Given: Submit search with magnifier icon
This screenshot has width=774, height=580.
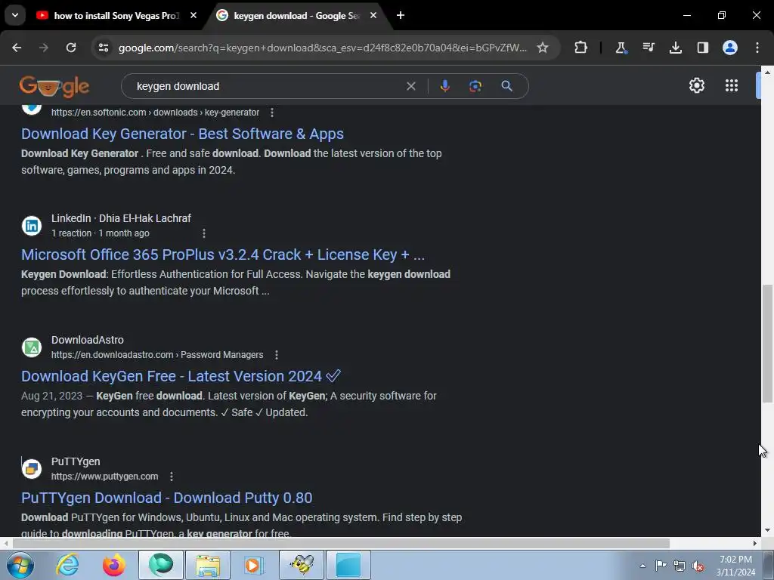Looking at the screenshot, I should [x=506, y=86].
